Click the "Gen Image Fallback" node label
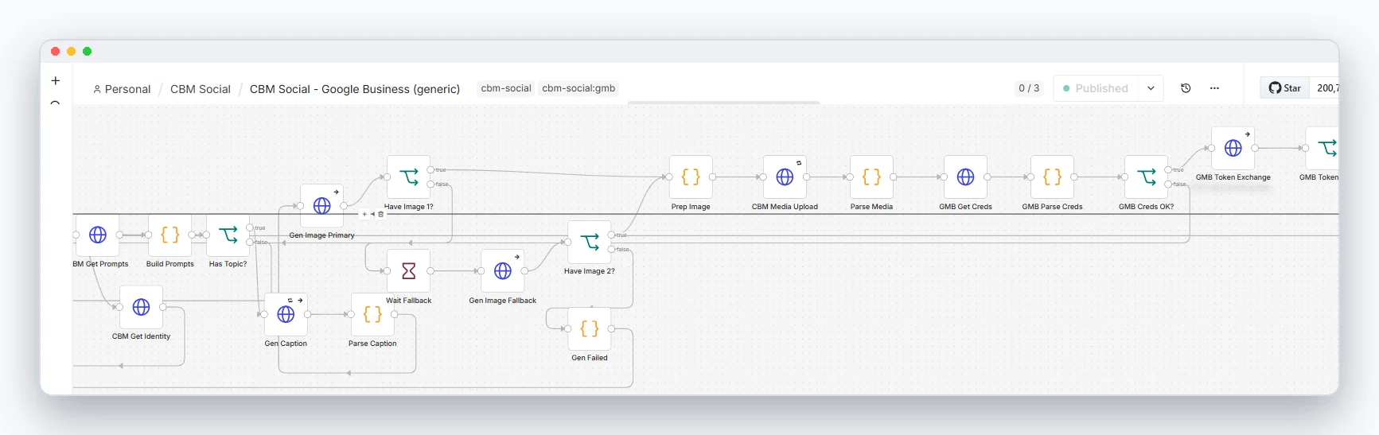The height and width of the screenshot is (435, 1379). coord(503,301)
